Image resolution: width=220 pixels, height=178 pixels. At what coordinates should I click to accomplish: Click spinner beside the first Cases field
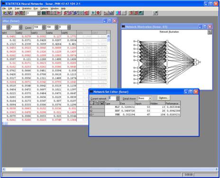click(44, 27)
